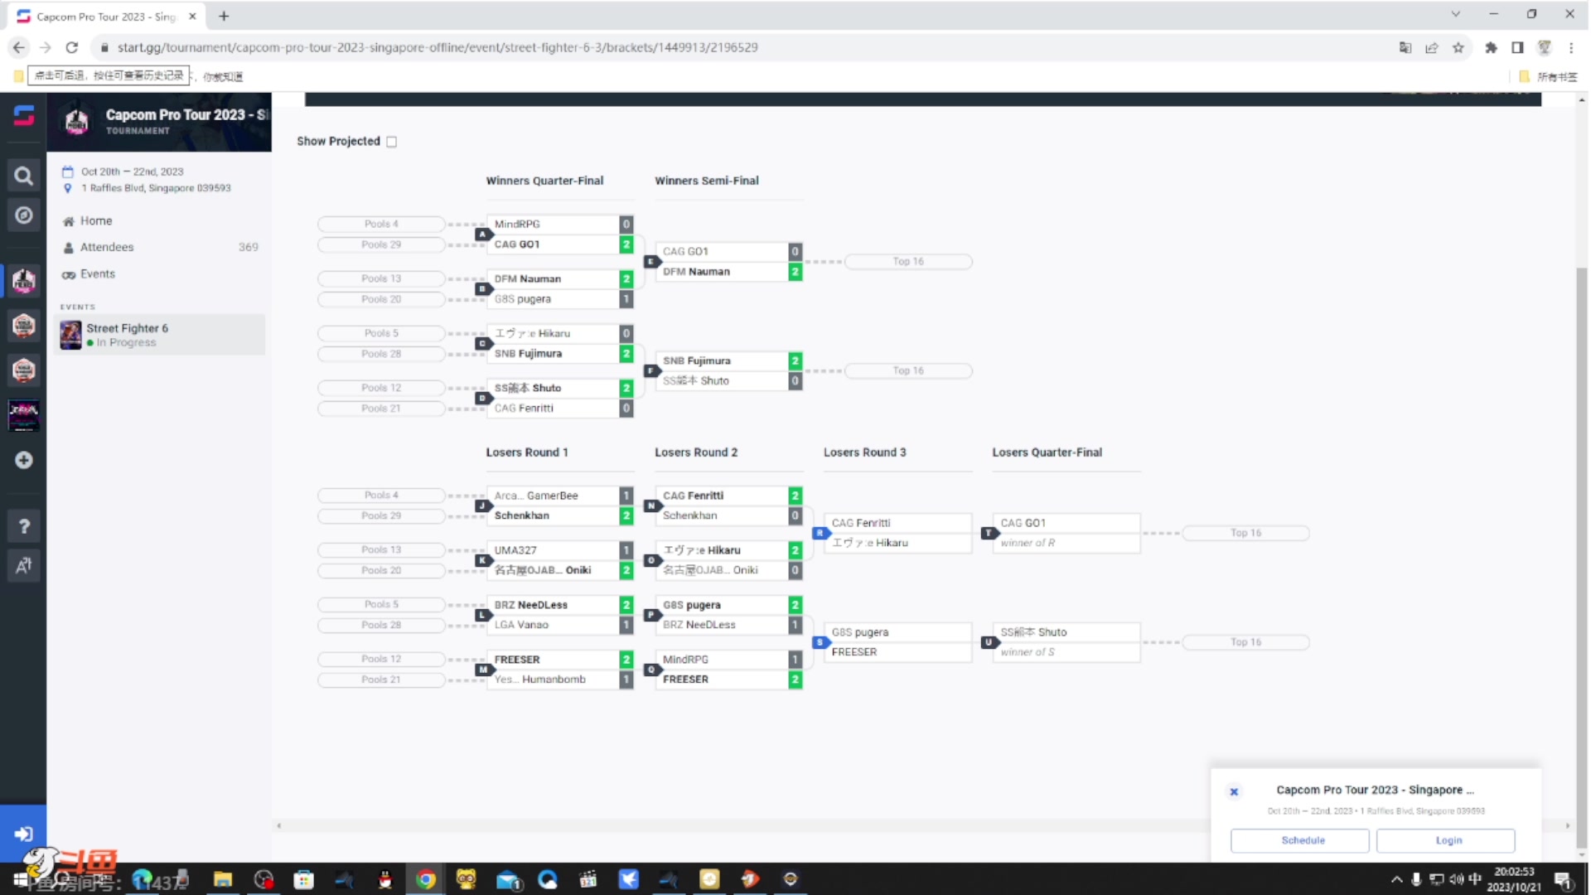Open Pools 13 link next to DFM Nauman

(381, 279)
